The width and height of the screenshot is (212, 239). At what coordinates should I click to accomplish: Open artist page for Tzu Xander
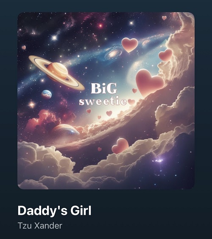tap(40, 226)
